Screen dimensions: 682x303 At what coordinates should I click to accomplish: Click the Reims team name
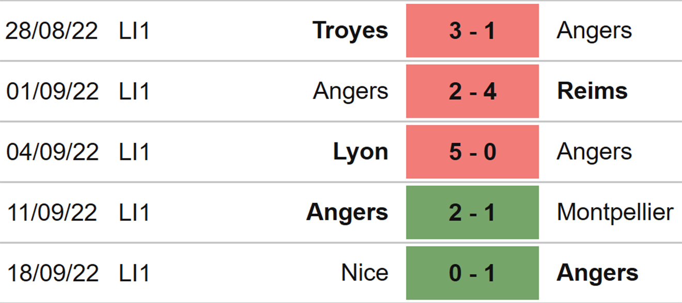pos(592,91)
